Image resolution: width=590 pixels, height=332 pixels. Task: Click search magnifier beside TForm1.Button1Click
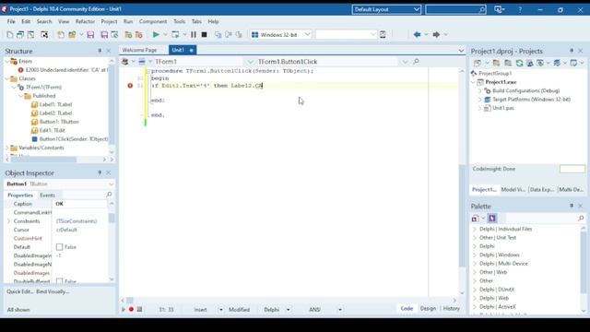pyautogui.click(x=416, y=62)
